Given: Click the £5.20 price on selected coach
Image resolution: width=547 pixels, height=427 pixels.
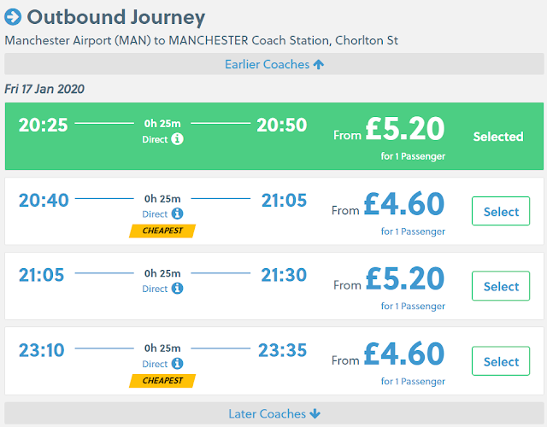Looking at the screenshot, I should 404,129.
